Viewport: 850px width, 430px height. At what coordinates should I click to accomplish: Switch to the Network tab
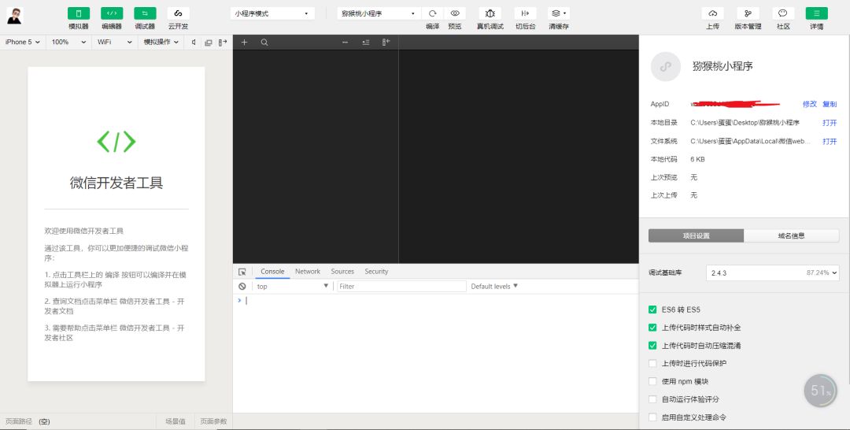click(x=308, y=272)
